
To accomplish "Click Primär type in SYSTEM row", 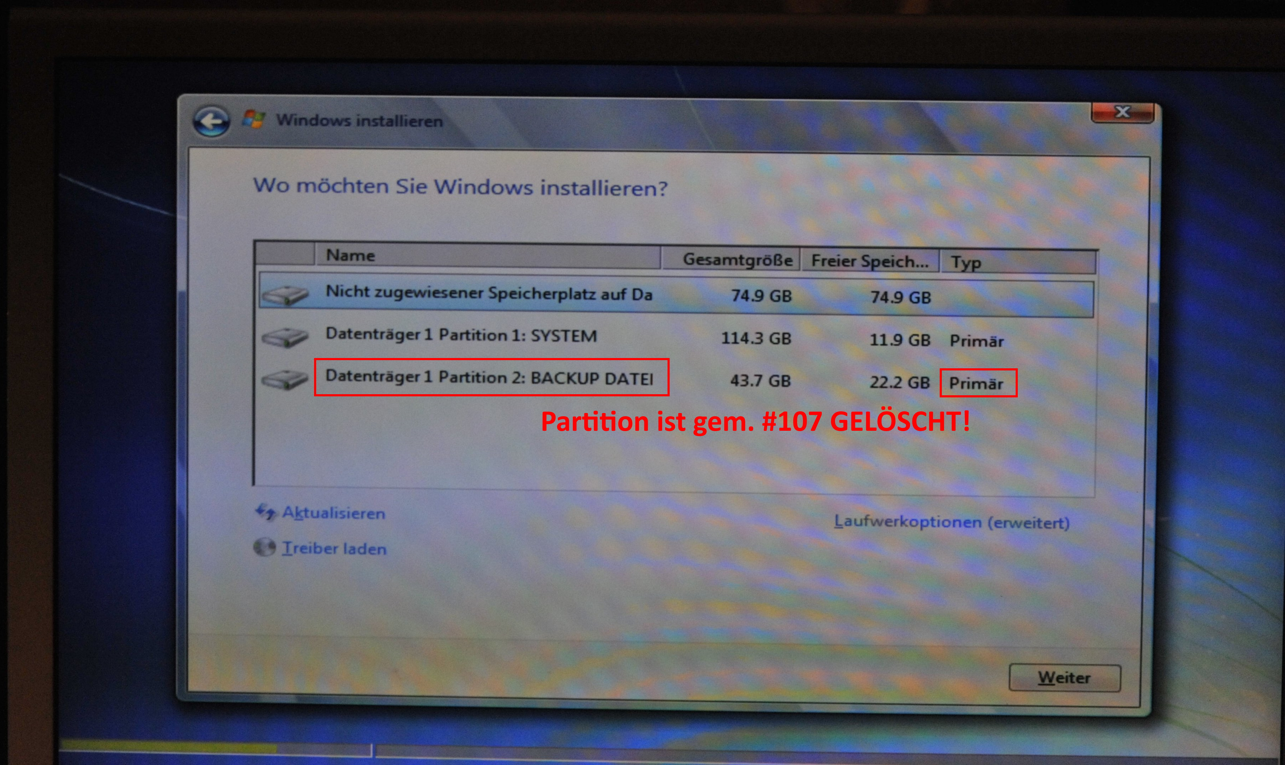I will pos(977,341).
